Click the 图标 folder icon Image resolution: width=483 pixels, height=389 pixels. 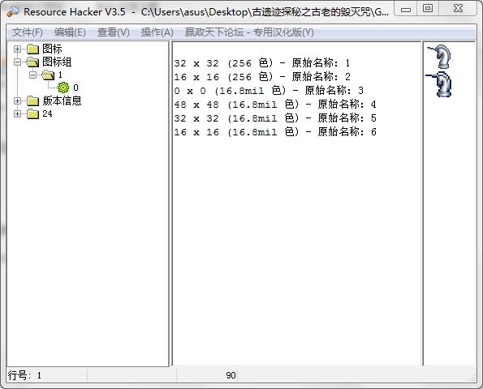coord(33,49)
